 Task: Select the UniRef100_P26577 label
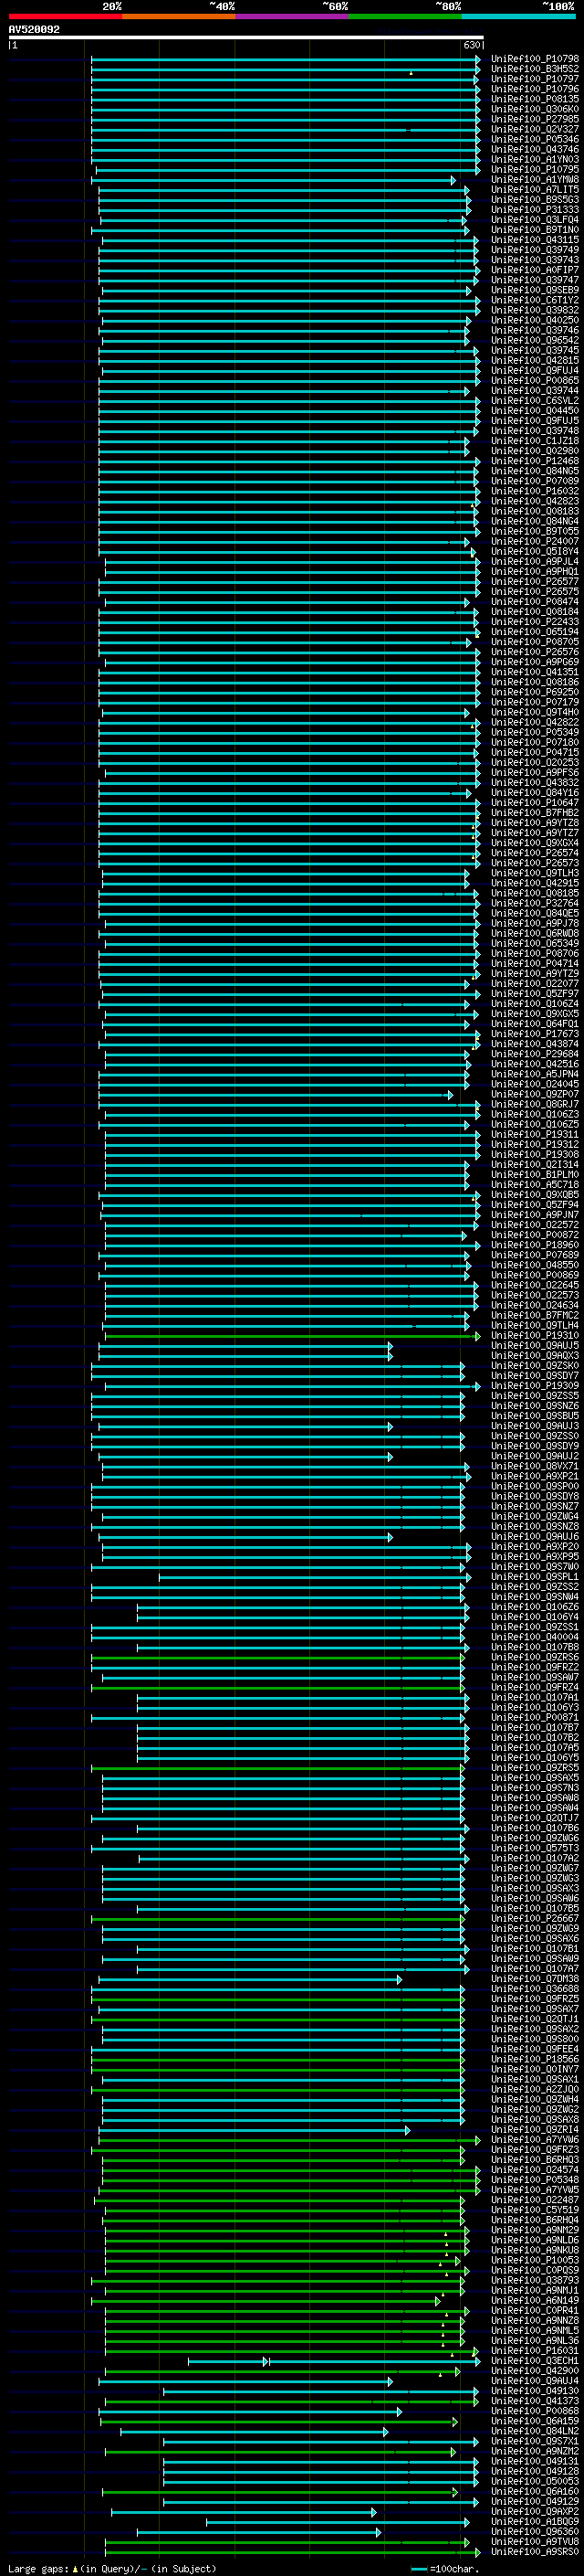click(535, 581)
